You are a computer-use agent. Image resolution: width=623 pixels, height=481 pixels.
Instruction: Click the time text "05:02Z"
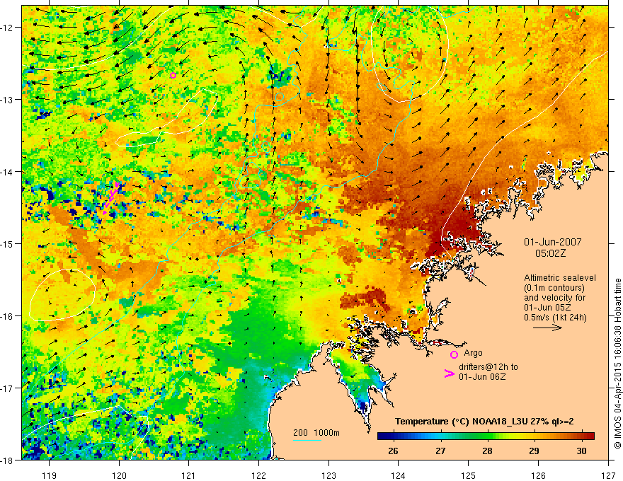click(550, 253)
